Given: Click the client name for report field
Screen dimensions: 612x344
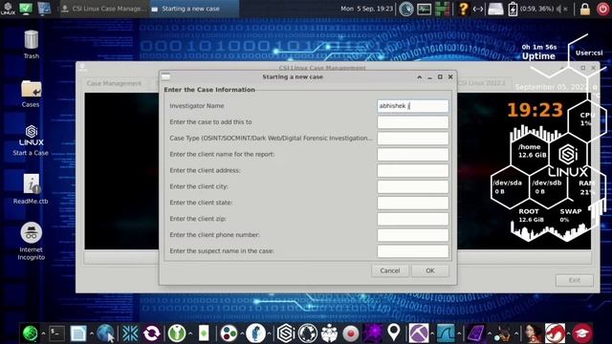Looking at the screenshot, I should [412, 155].
